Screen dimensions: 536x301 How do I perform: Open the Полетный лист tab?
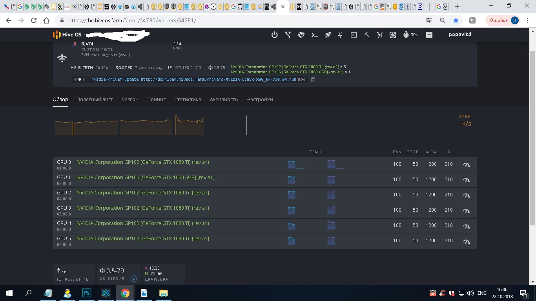pyautogui.click(x=95, y=100)
